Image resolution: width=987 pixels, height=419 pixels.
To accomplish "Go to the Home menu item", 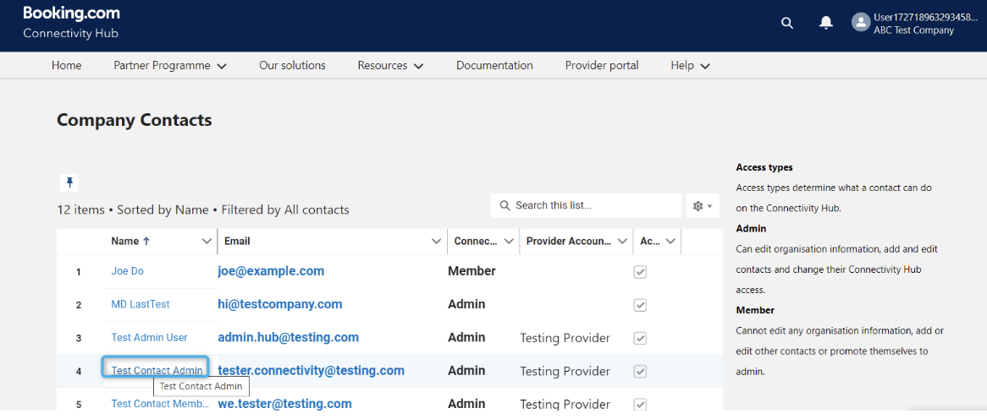I will point(67,65).
